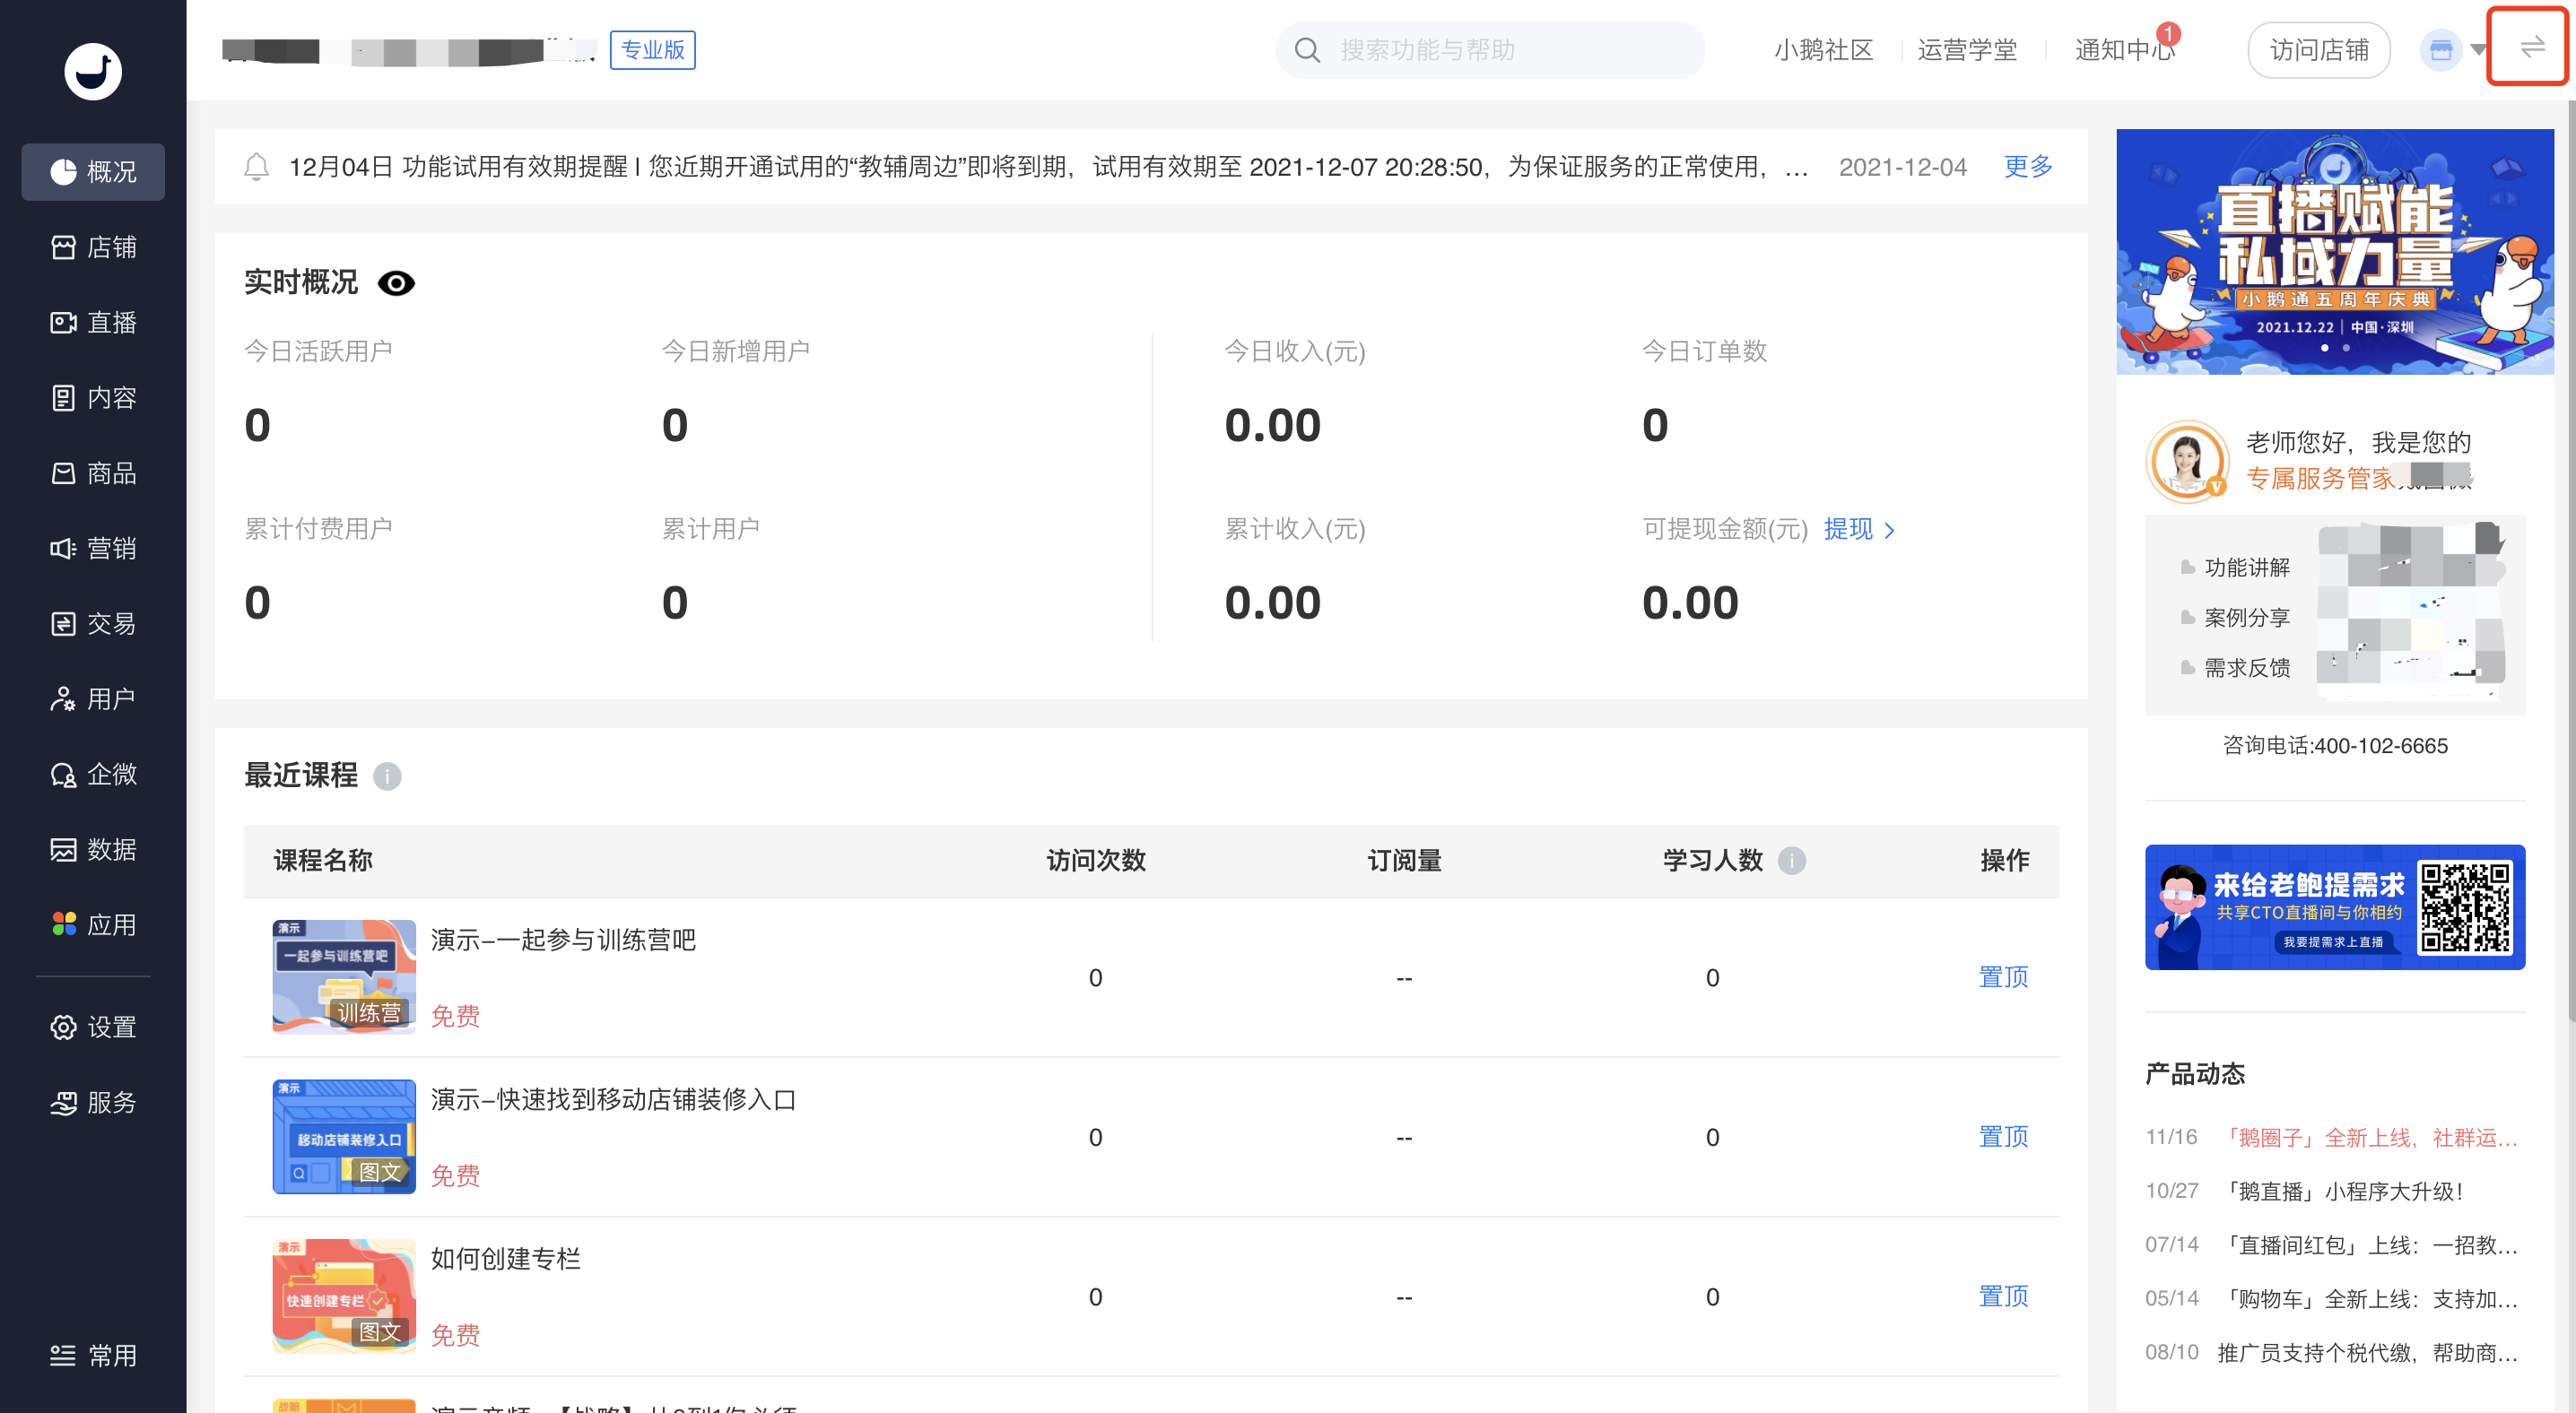Click the 访问店铺 button
Image resolution: width=2576 pixels, height=1413 pixels.
(x=2318, y=50)
